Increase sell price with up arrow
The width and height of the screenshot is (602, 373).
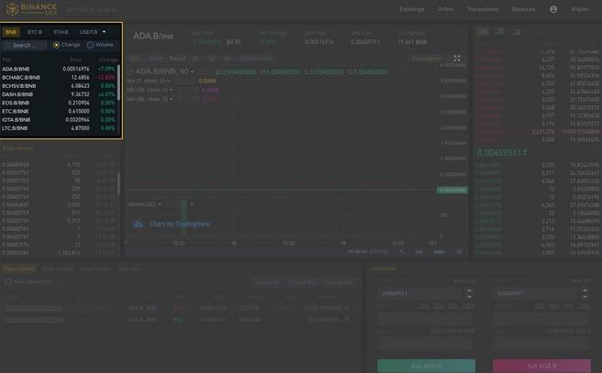[x=585, y=291]
